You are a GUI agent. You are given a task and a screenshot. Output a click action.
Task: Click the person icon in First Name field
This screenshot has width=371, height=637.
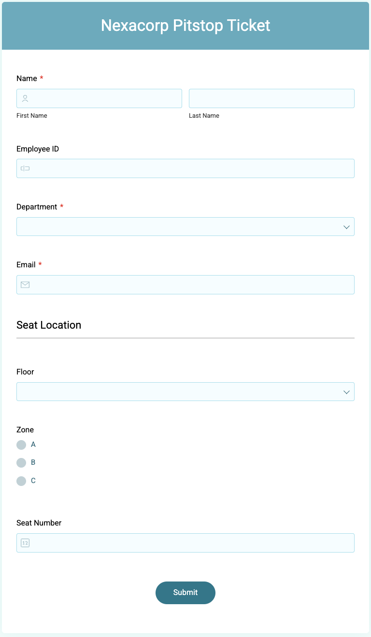point(25,98)
